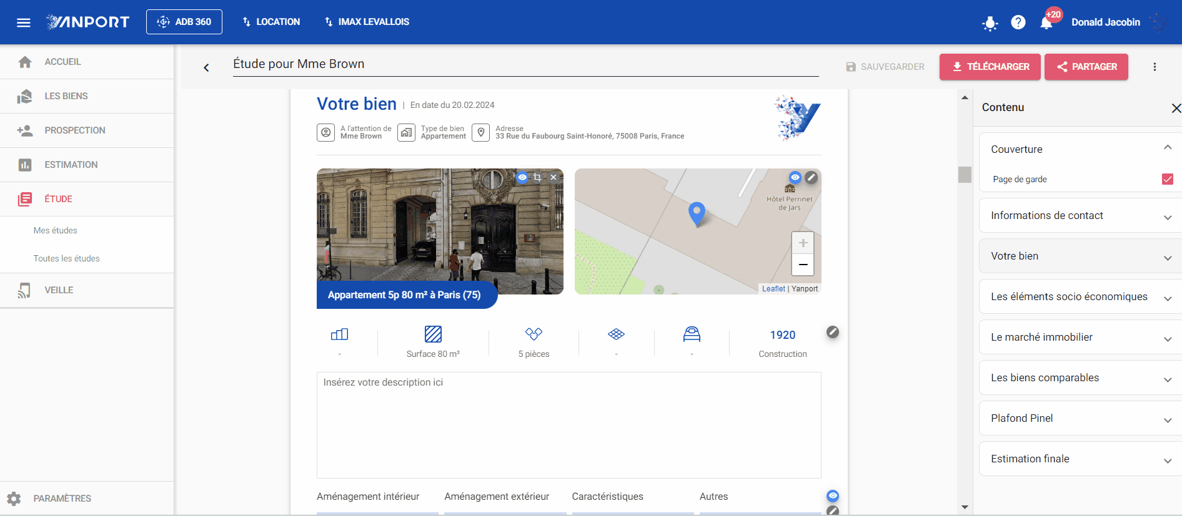1182x516 pixels.
Task: Click the Surface 80 m² icon
Action: point(433,334)
